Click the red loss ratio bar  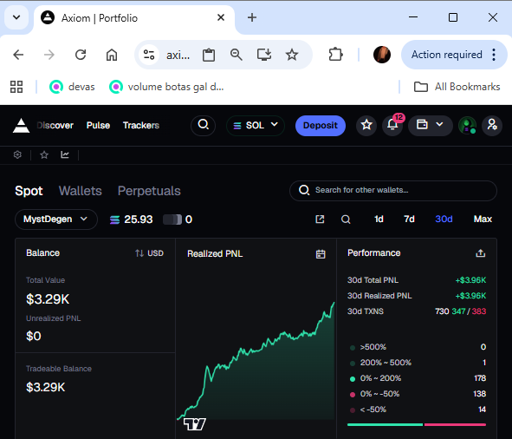455,424
